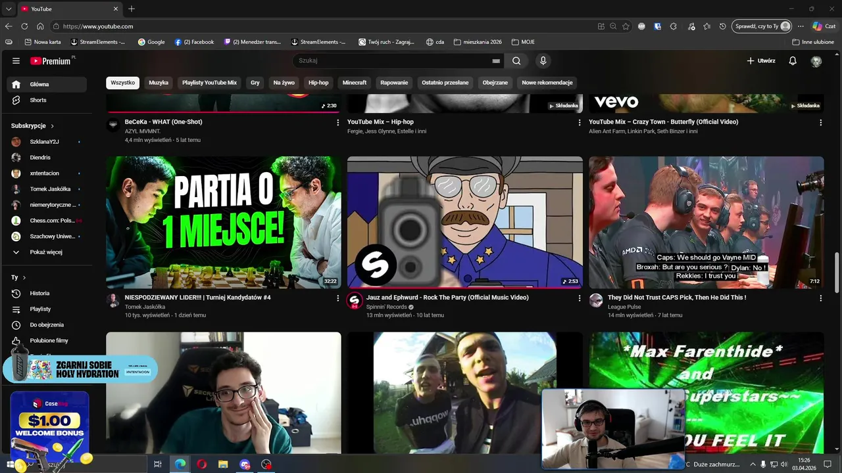The height and width of the screenshot is (473, 842).
Task: Open options for NIESPODZIEWANY LIDER video
Action: click(x=338, y=298)
